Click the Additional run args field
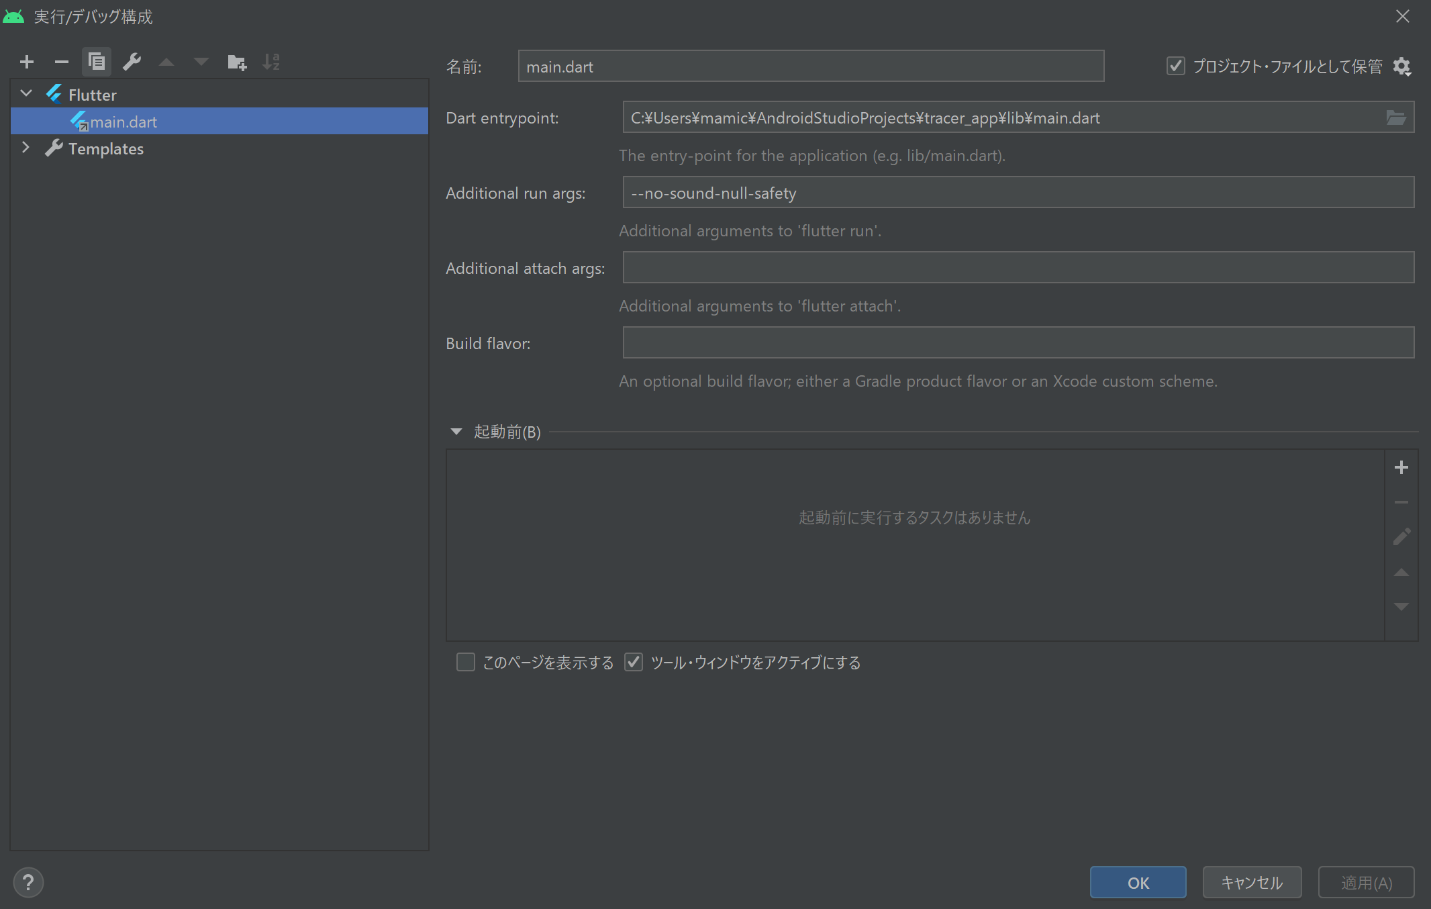The width and height of the screenshot is (1431, 909). pos(1018,193)
